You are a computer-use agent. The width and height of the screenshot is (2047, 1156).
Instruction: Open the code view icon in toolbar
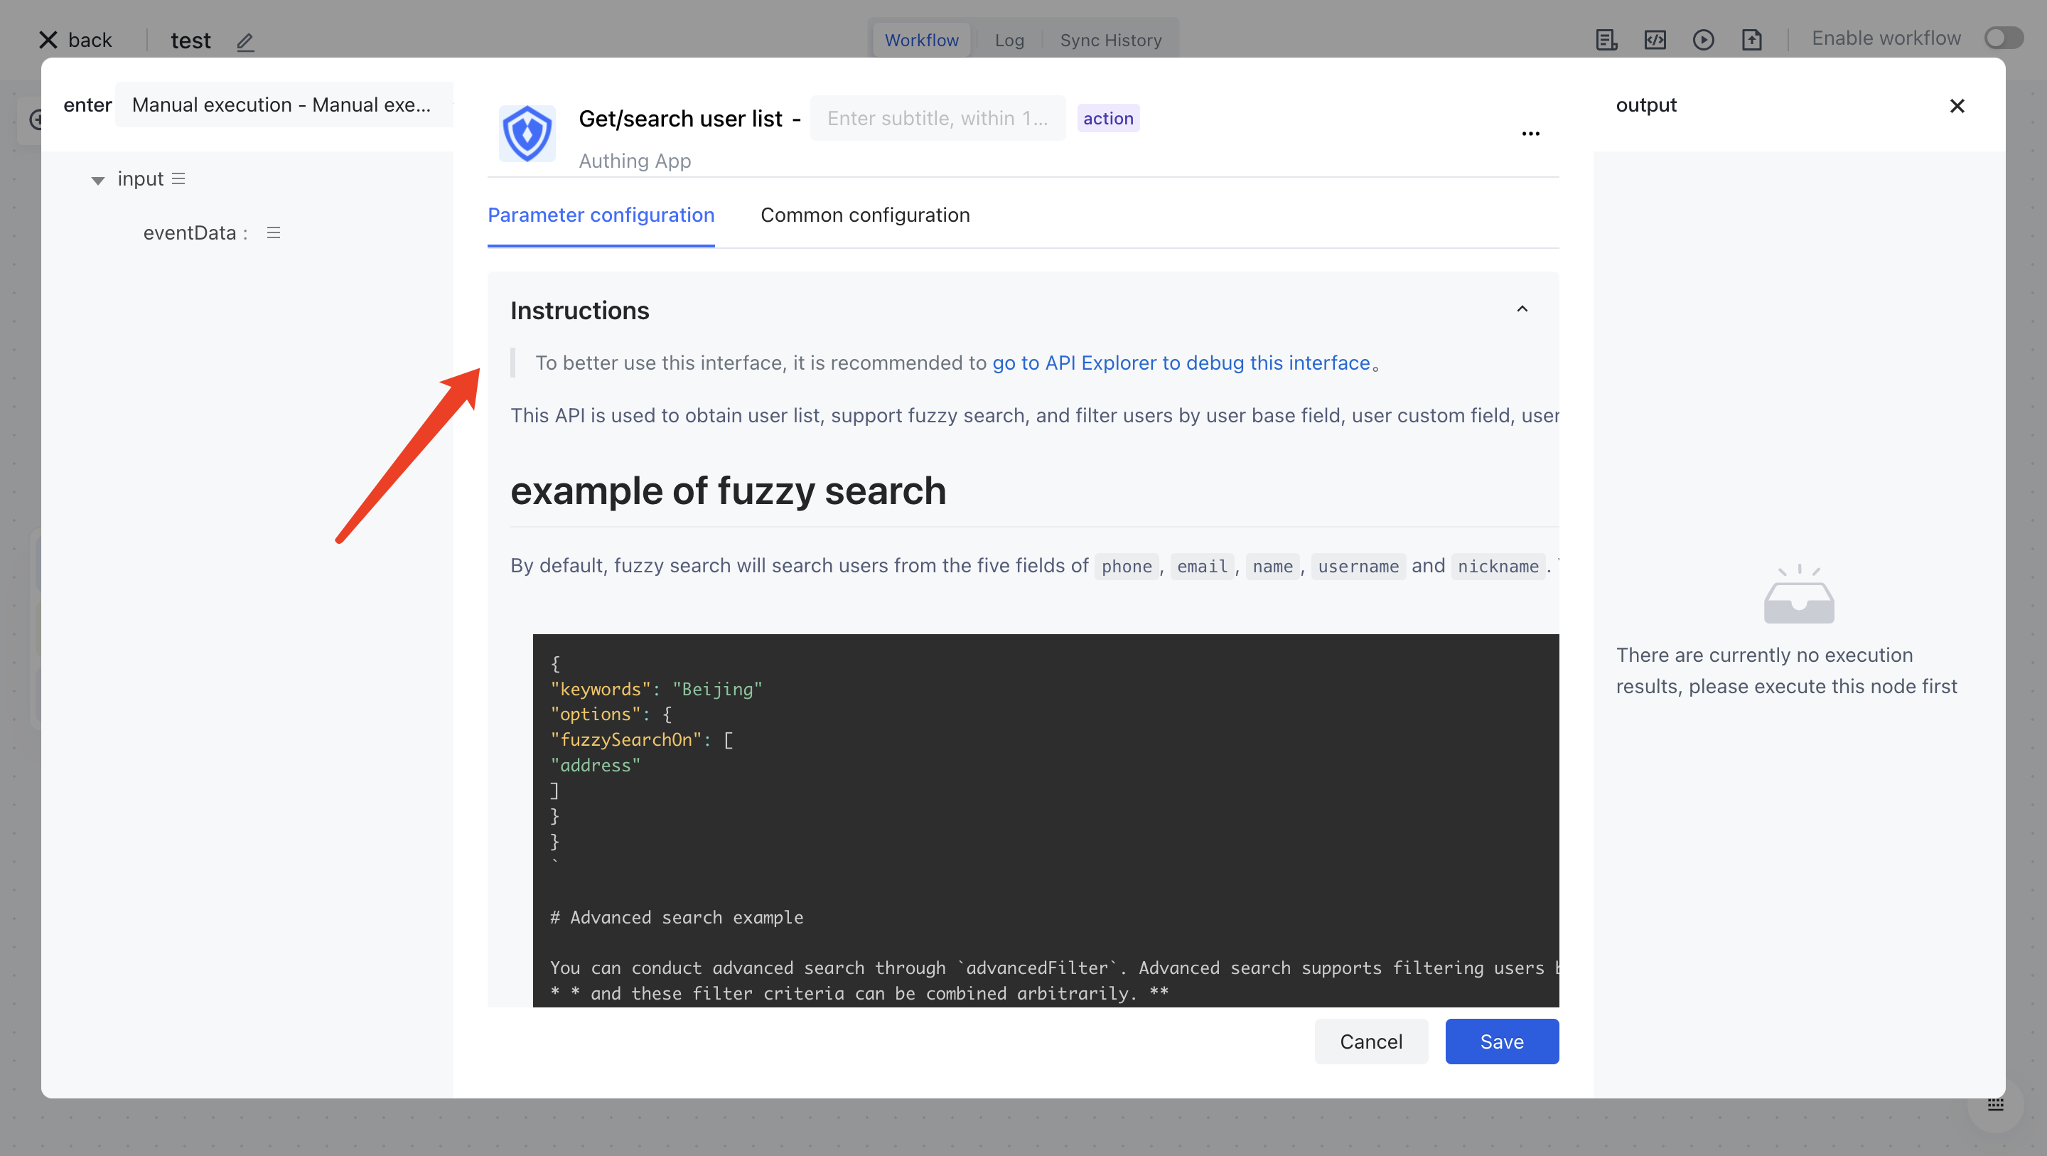pos(1655,40)
